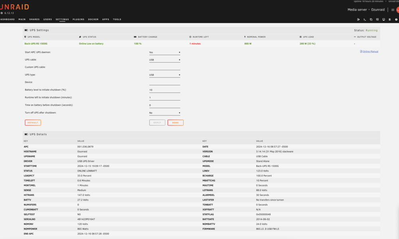This screenshot has width=399, height=239.
Task: Click the Running status text
Action: point(371,30)
